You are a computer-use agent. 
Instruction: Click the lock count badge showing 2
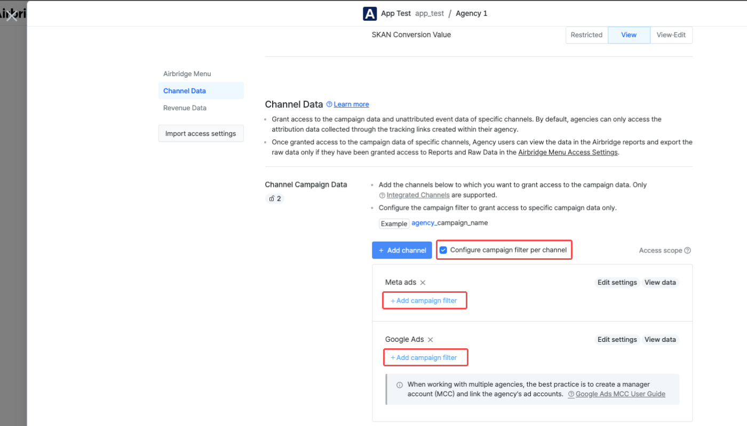tap(275, 199)
